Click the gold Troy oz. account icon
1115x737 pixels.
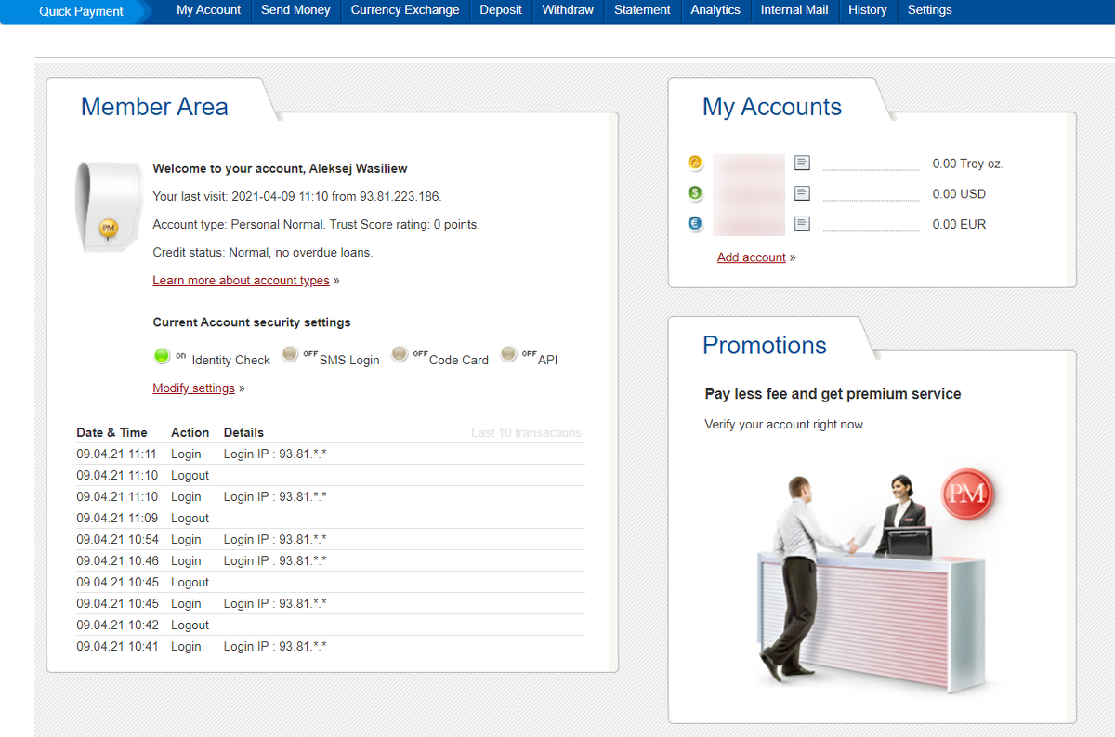pyautogui.click(x=695, y=164)
